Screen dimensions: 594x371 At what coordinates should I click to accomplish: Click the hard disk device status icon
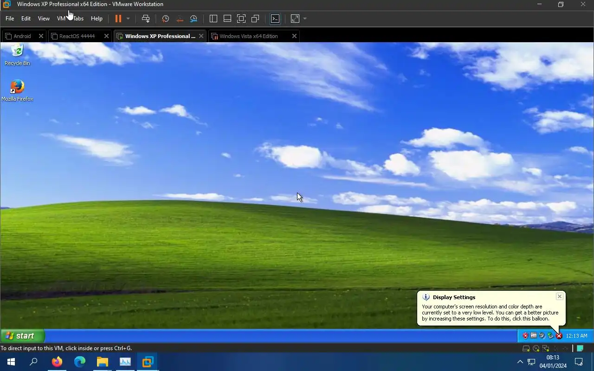pos(526,348)
